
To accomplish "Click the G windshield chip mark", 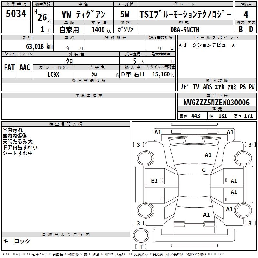I will tap(204, 170).
